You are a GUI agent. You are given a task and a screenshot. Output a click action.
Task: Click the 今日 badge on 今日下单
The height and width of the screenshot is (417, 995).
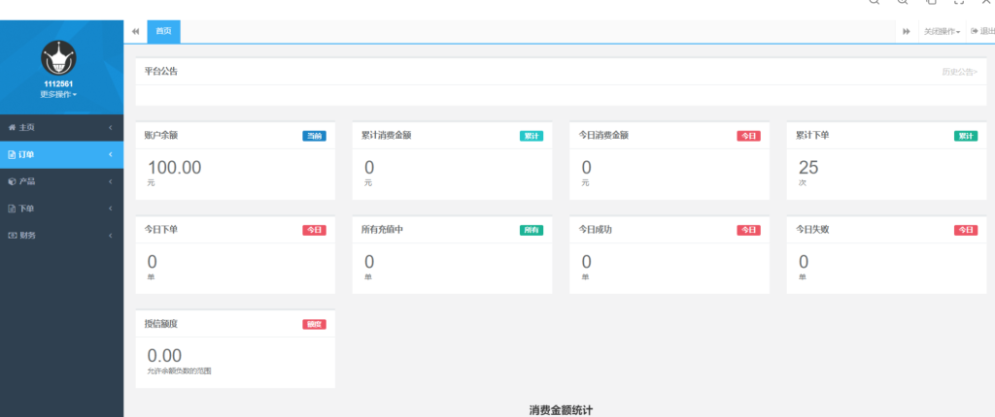tap(314, 230)
